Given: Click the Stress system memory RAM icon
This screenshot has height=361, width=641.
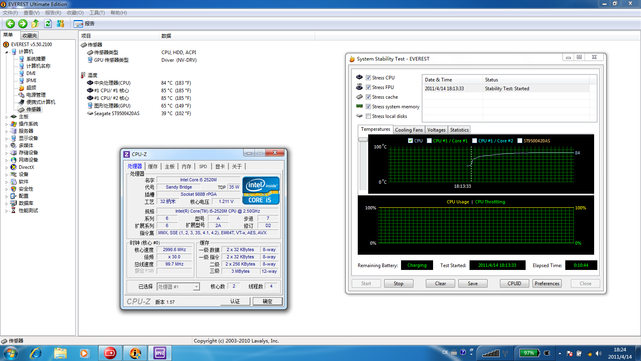Looking at the screenshot, I should click(x=359, y=106).
